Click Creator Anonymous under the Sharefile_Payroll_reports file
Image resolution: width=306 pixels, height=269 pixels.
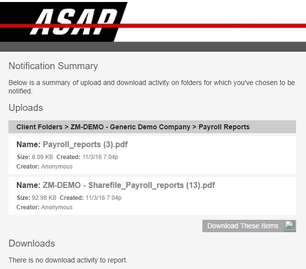point(45,207)
